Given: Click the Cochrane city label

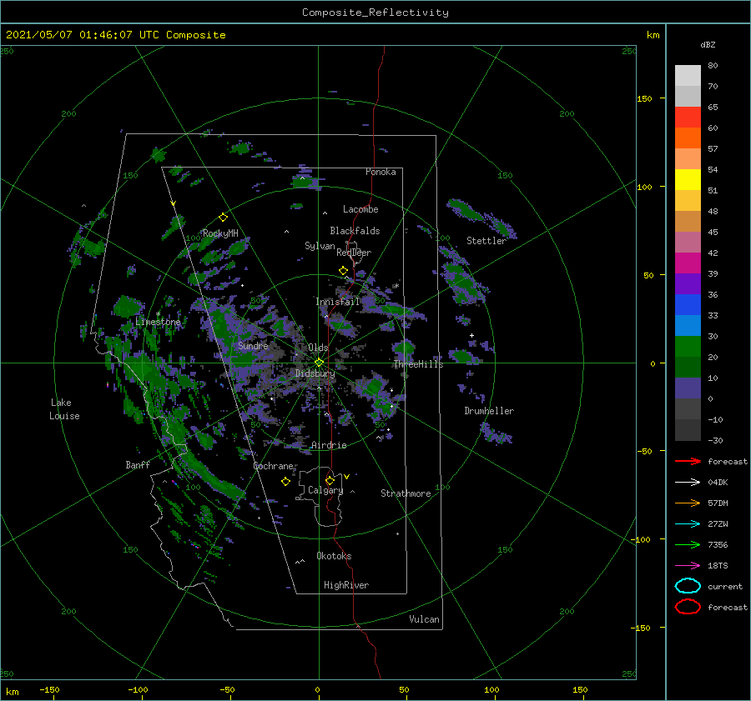Looking at the screenshot, I should pos(273,466).
